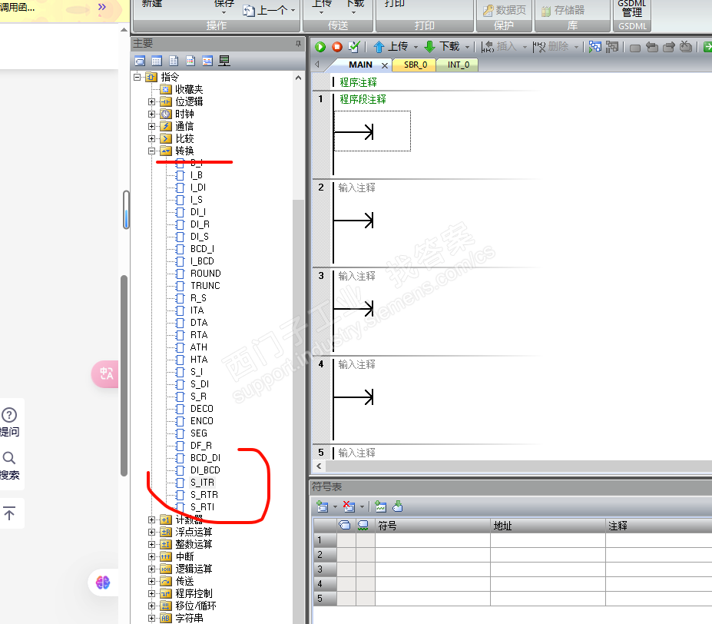Open the 下载 download dropdown arrow in editor toolbar

[x=467, y=47]
